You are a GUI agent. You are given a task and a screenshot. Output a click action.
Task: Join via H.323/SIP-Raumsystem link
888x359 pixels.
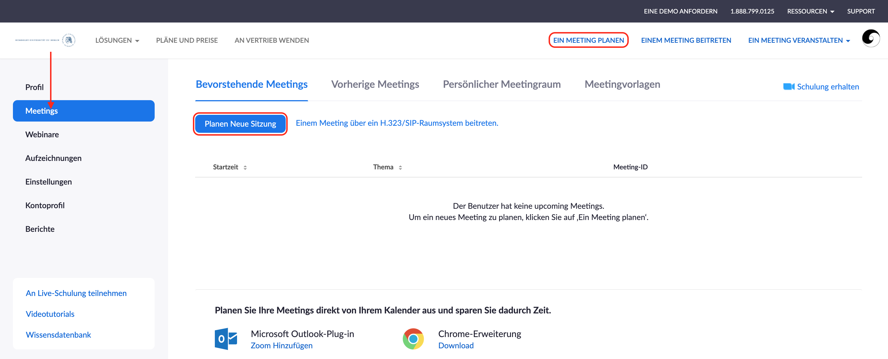coord(397,123)
